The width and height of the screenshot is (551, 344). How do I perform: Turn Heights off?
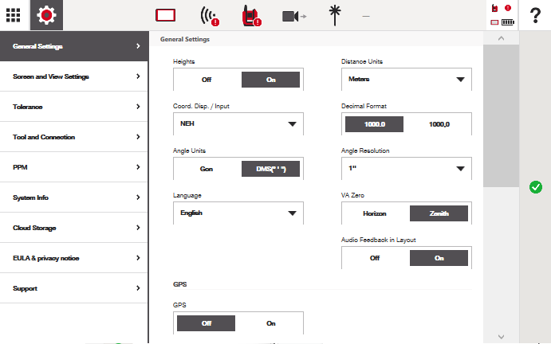pyautogui.click(x=207, y=80)
